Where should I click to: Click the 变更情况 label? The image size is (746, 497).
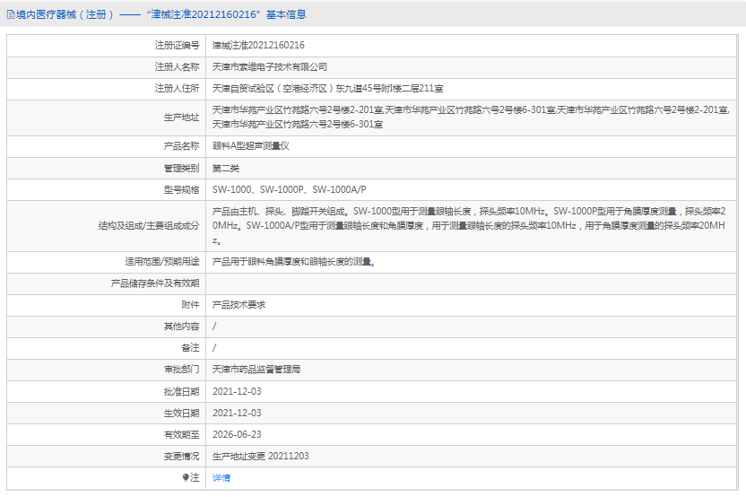tap(181, 456)
